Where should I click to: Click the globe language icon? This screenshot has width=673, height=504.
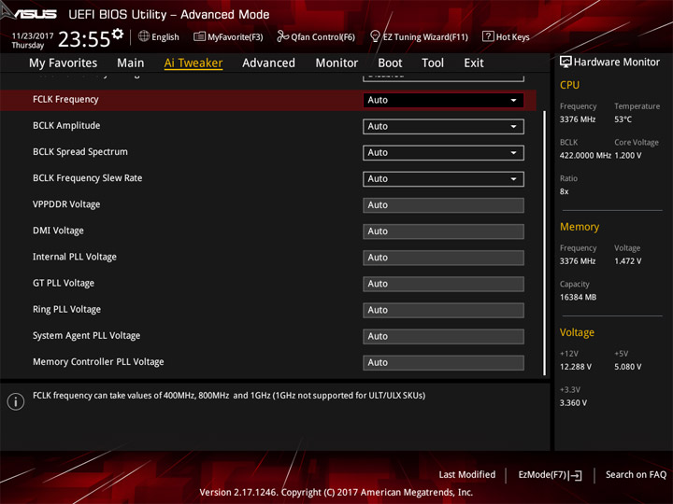(x=144, y=36)
